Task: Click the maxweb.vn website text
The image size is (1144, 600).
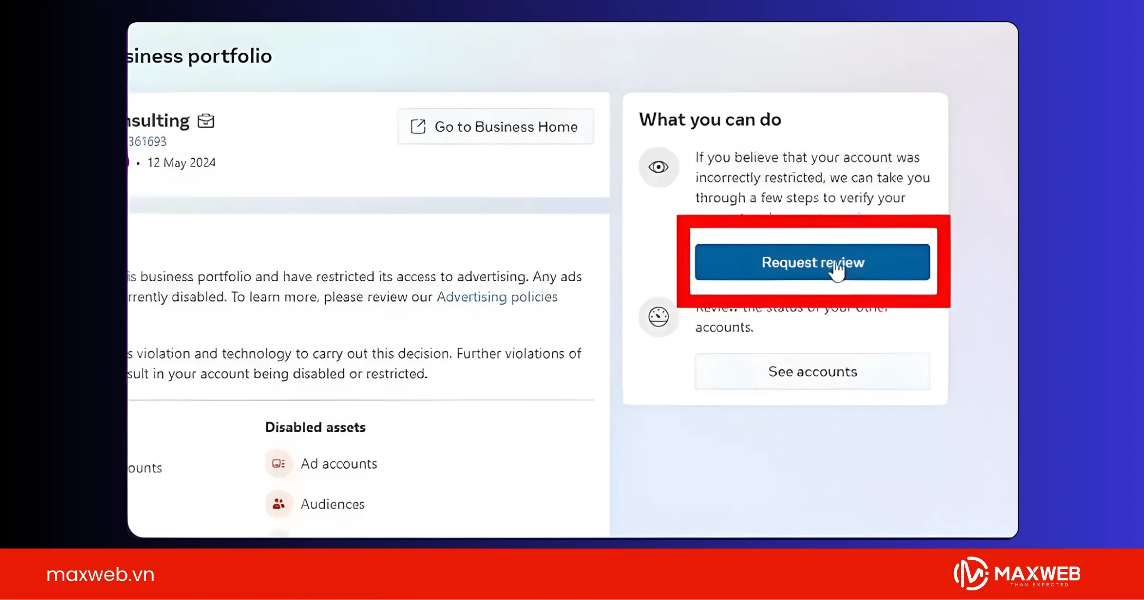Action: (x=100, y=574)
